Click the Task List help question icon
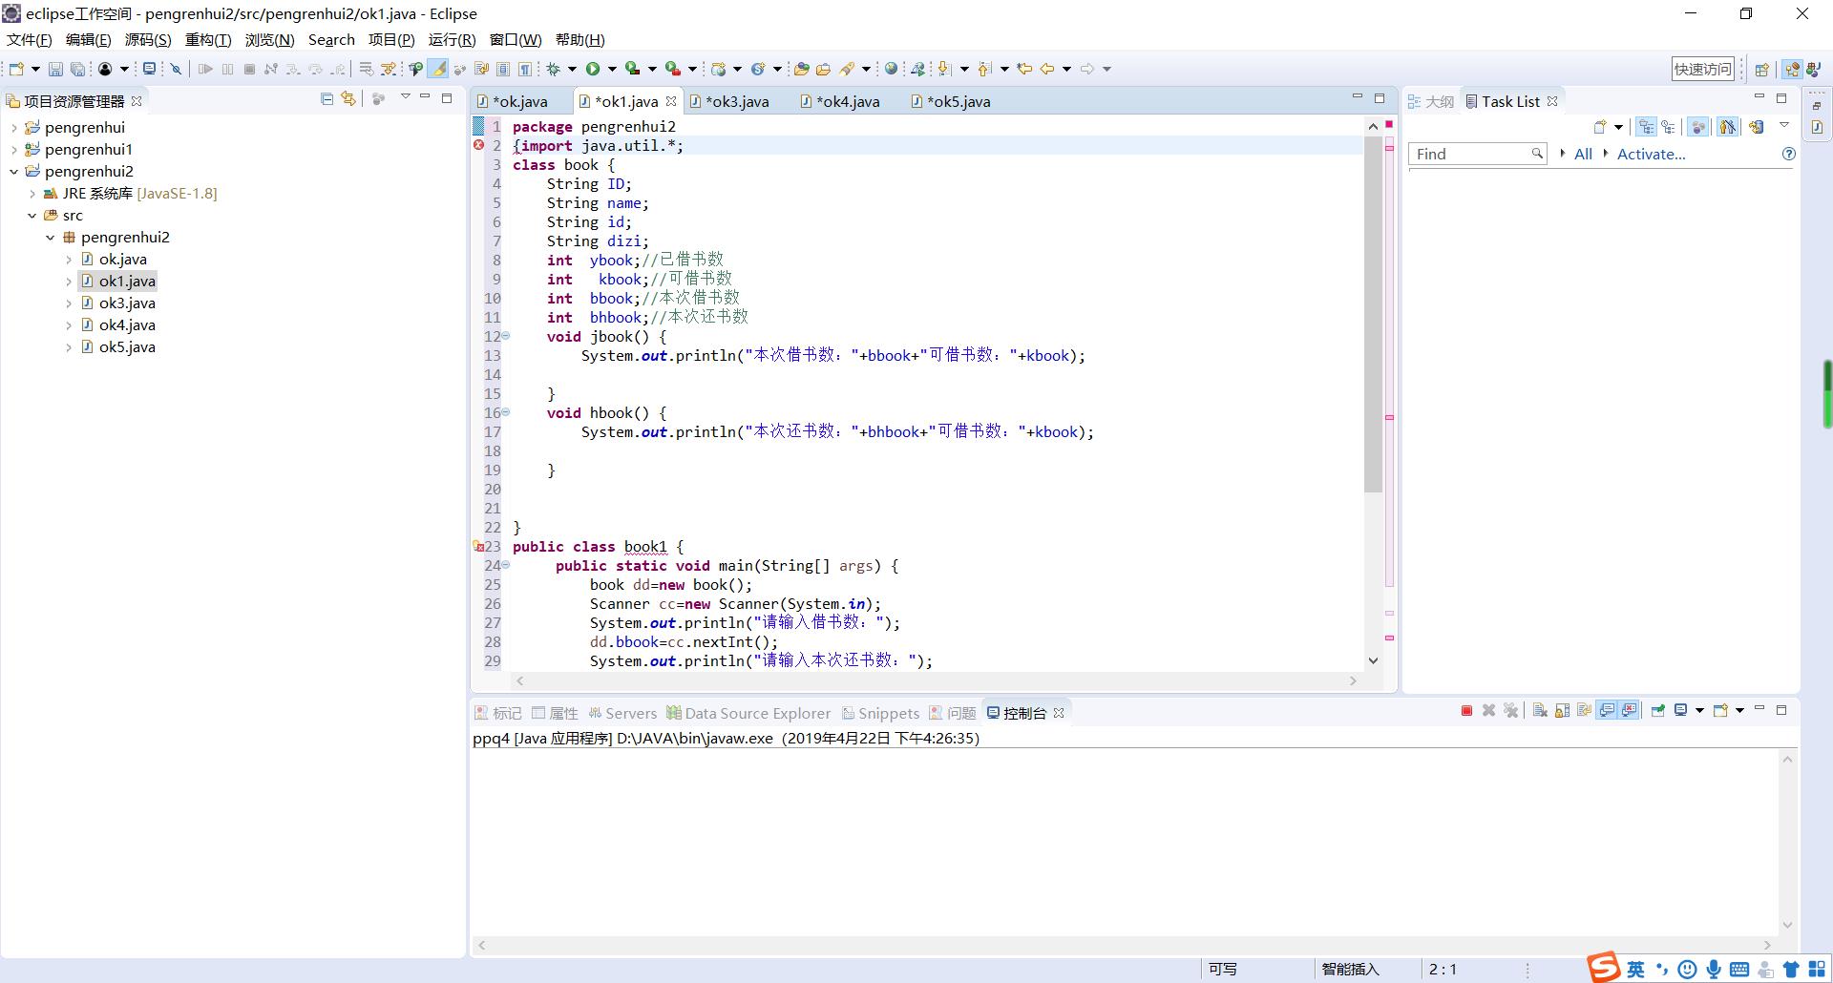1833x983 pixels. [x=1788, y=154]
